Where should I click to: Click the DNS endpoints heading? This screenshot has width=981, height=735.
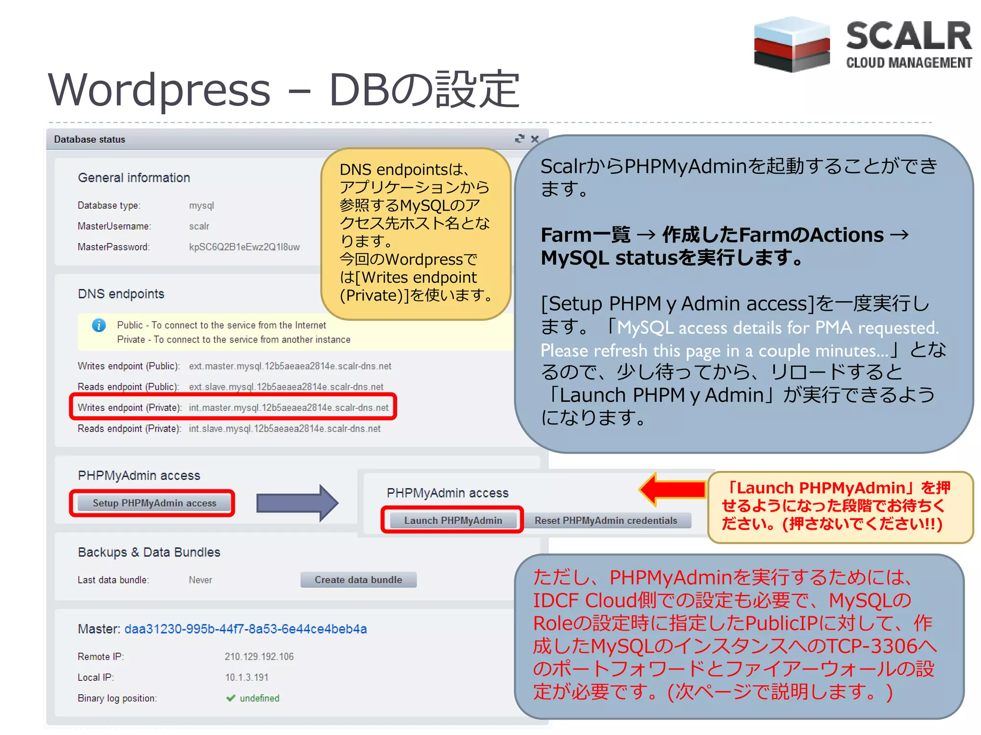tap(121, 294)
